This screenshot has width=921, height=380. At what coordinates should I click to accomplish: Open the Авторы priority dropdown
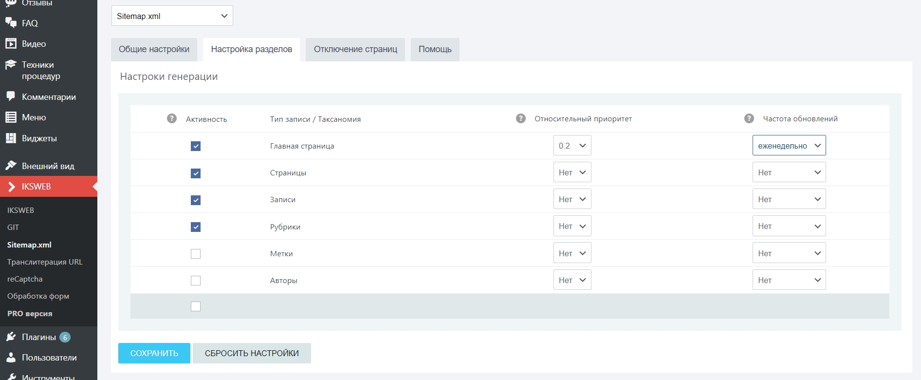(572, 280)
